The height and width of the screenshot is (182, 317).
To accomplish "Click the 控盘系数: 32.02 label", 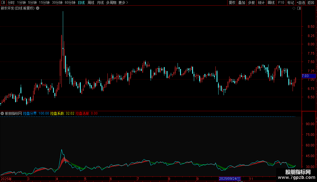I will (x=62, y=114).
